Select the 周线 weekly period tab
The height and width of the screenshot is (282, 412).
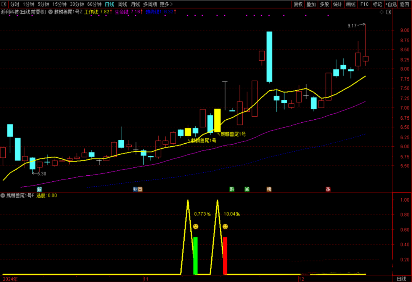122,5
